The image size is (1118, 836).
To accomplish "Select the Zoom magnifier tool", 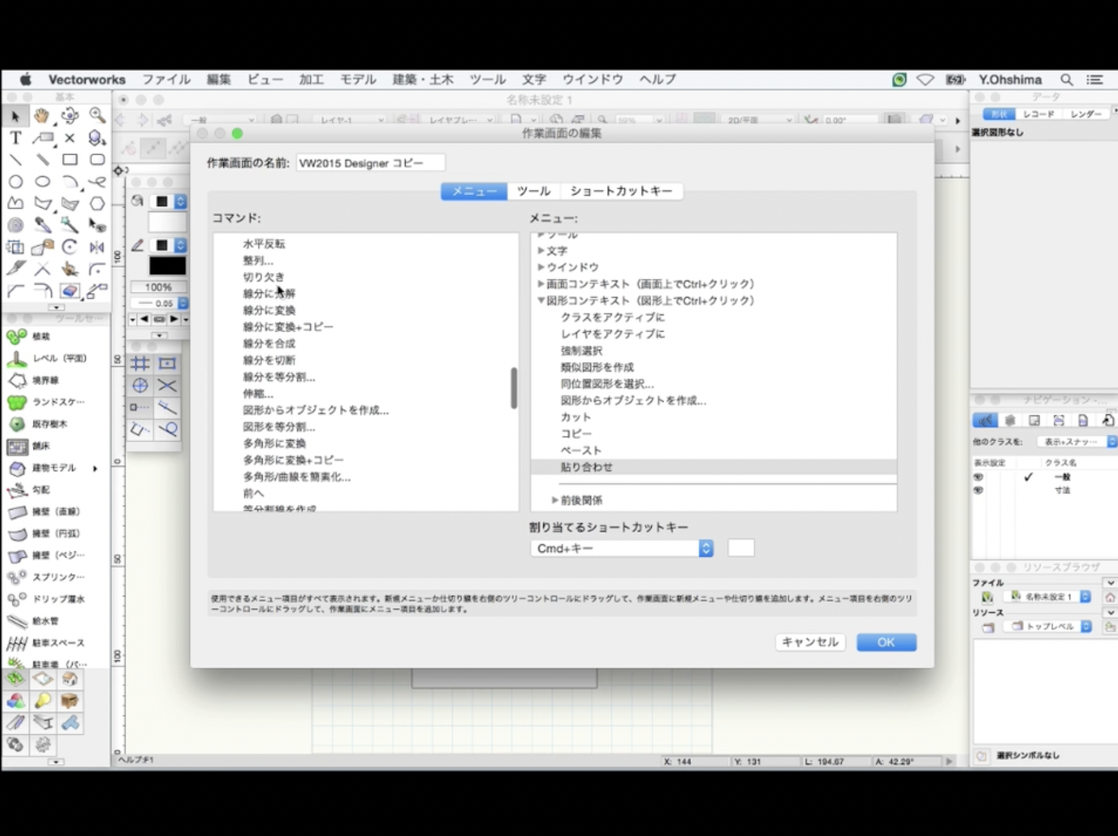I will click(97, 116).
